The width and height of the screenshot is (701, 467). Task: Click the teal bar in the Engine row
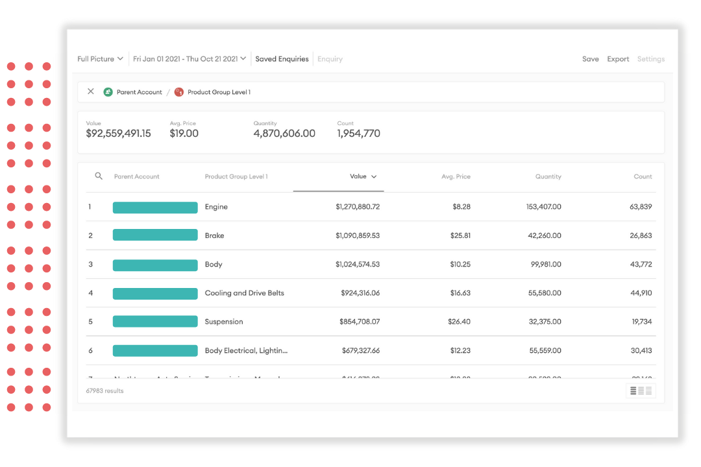[155, 208]
